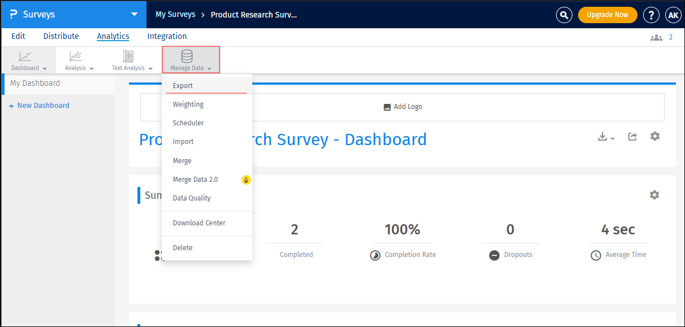This screenshot has width=685, height=327.
Task: Open the dashboard settings gear
Action: coord(654,136)
